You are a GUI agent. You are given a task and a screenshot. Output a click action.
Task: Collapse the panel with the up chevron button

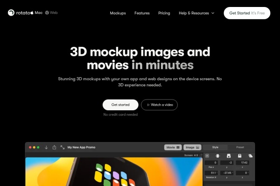tap(207, 156)
